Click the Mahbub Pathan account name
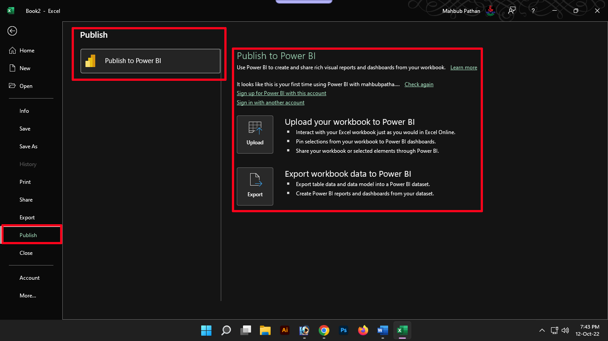The width and height of the screenshot is (608, 341). 462,11
